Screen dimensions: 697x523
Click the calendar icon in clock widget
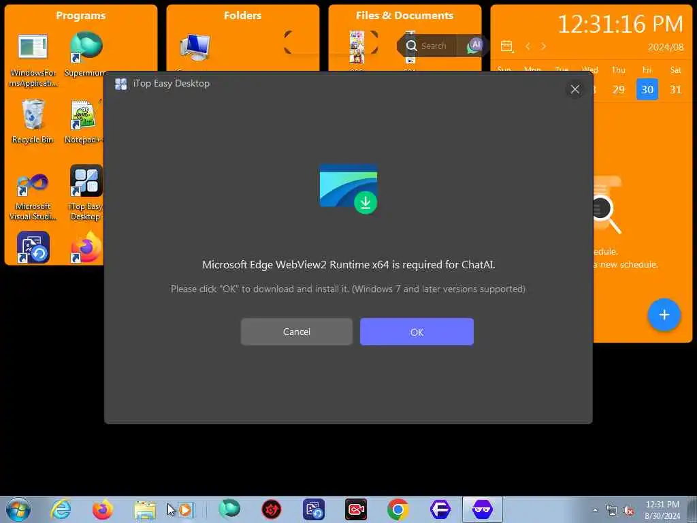pos(506,46)
